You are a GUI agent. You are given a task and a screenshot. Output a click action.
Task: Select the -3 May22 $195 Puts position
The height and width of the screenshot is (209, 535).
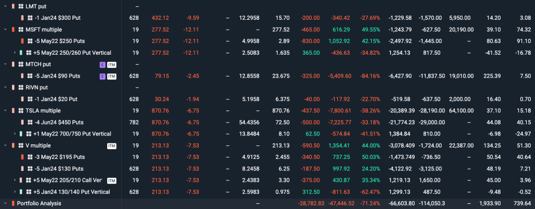59,157
